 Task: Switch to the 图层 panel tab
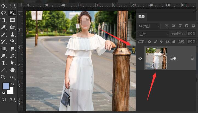[142, 16]
